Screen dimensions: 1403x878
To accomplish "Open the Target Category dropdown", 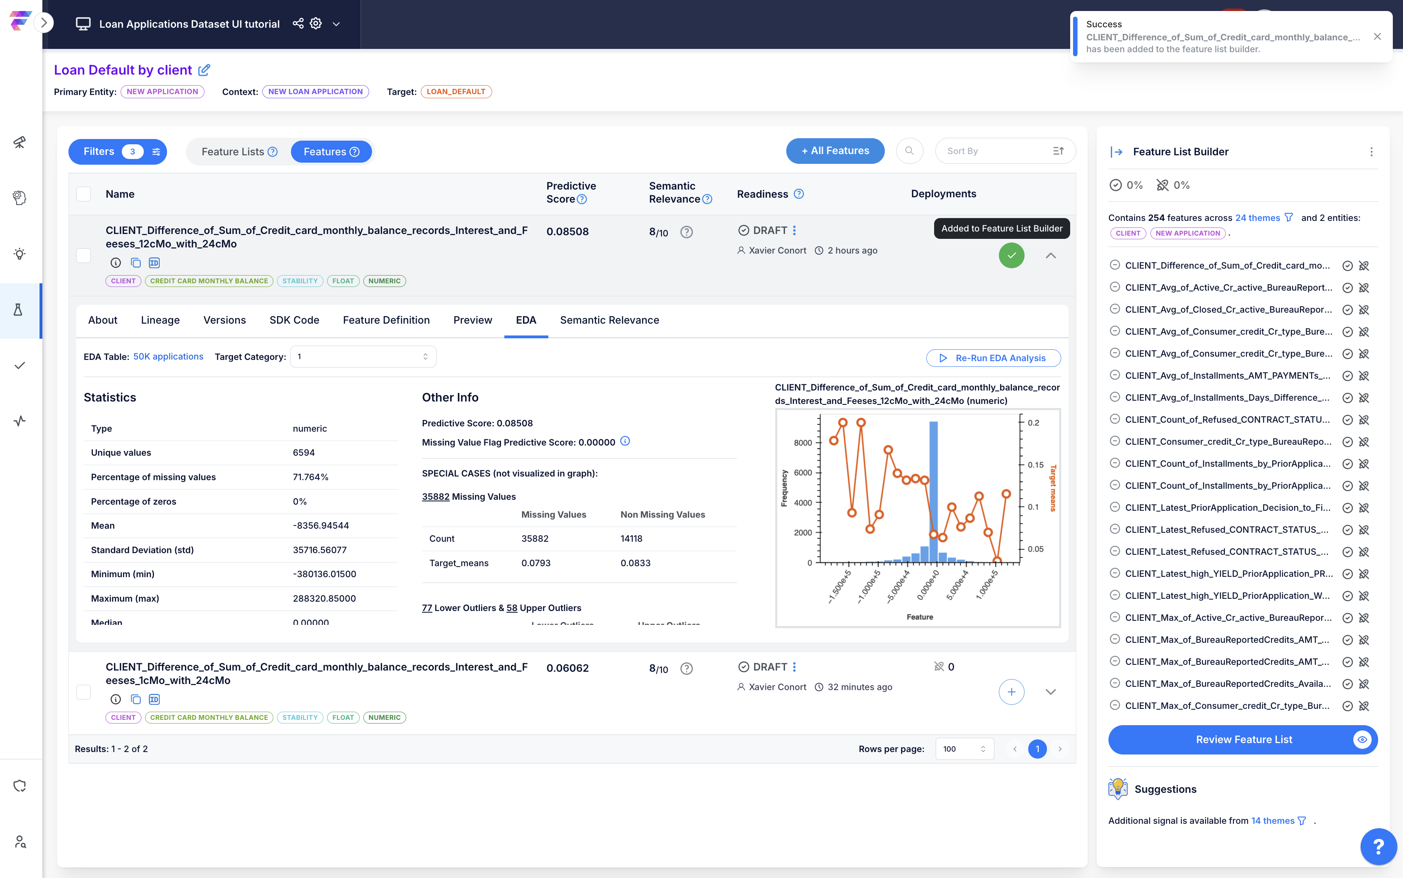I will coord(363,357).
